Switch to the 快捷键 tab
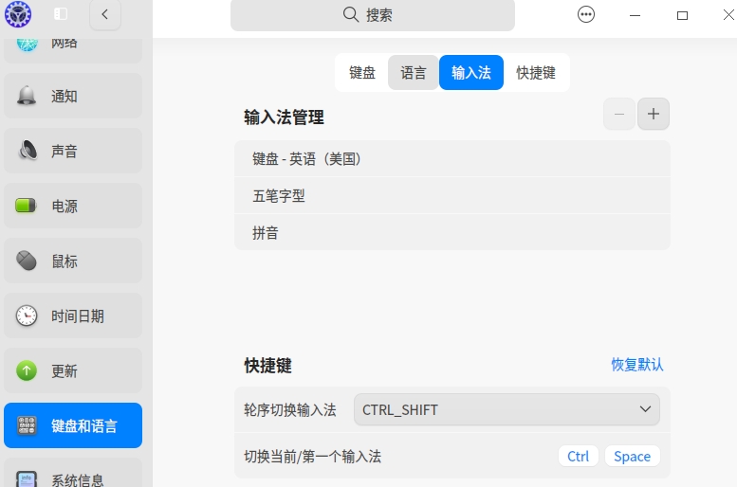Image resolution: width=737 pixels, height=487 pixels. click(x=536, y=72)
